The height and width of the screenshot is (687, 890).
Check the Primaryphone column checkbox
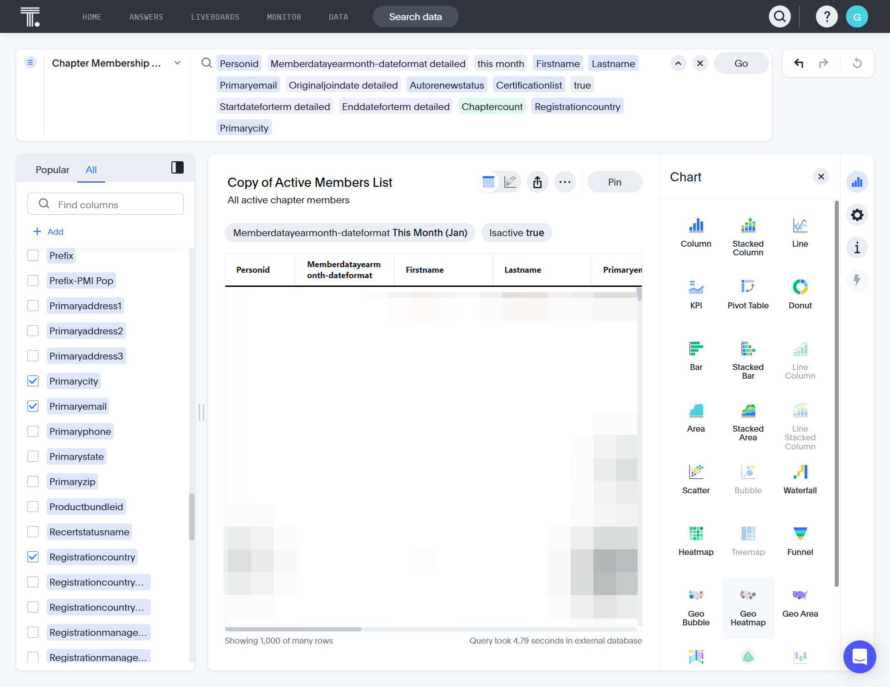pos(33,431)
